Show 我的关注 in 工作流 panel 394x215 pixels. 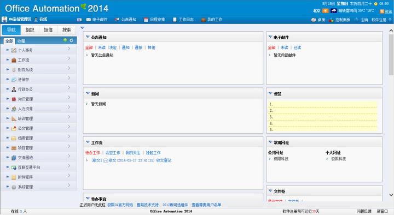pos(133,153)
